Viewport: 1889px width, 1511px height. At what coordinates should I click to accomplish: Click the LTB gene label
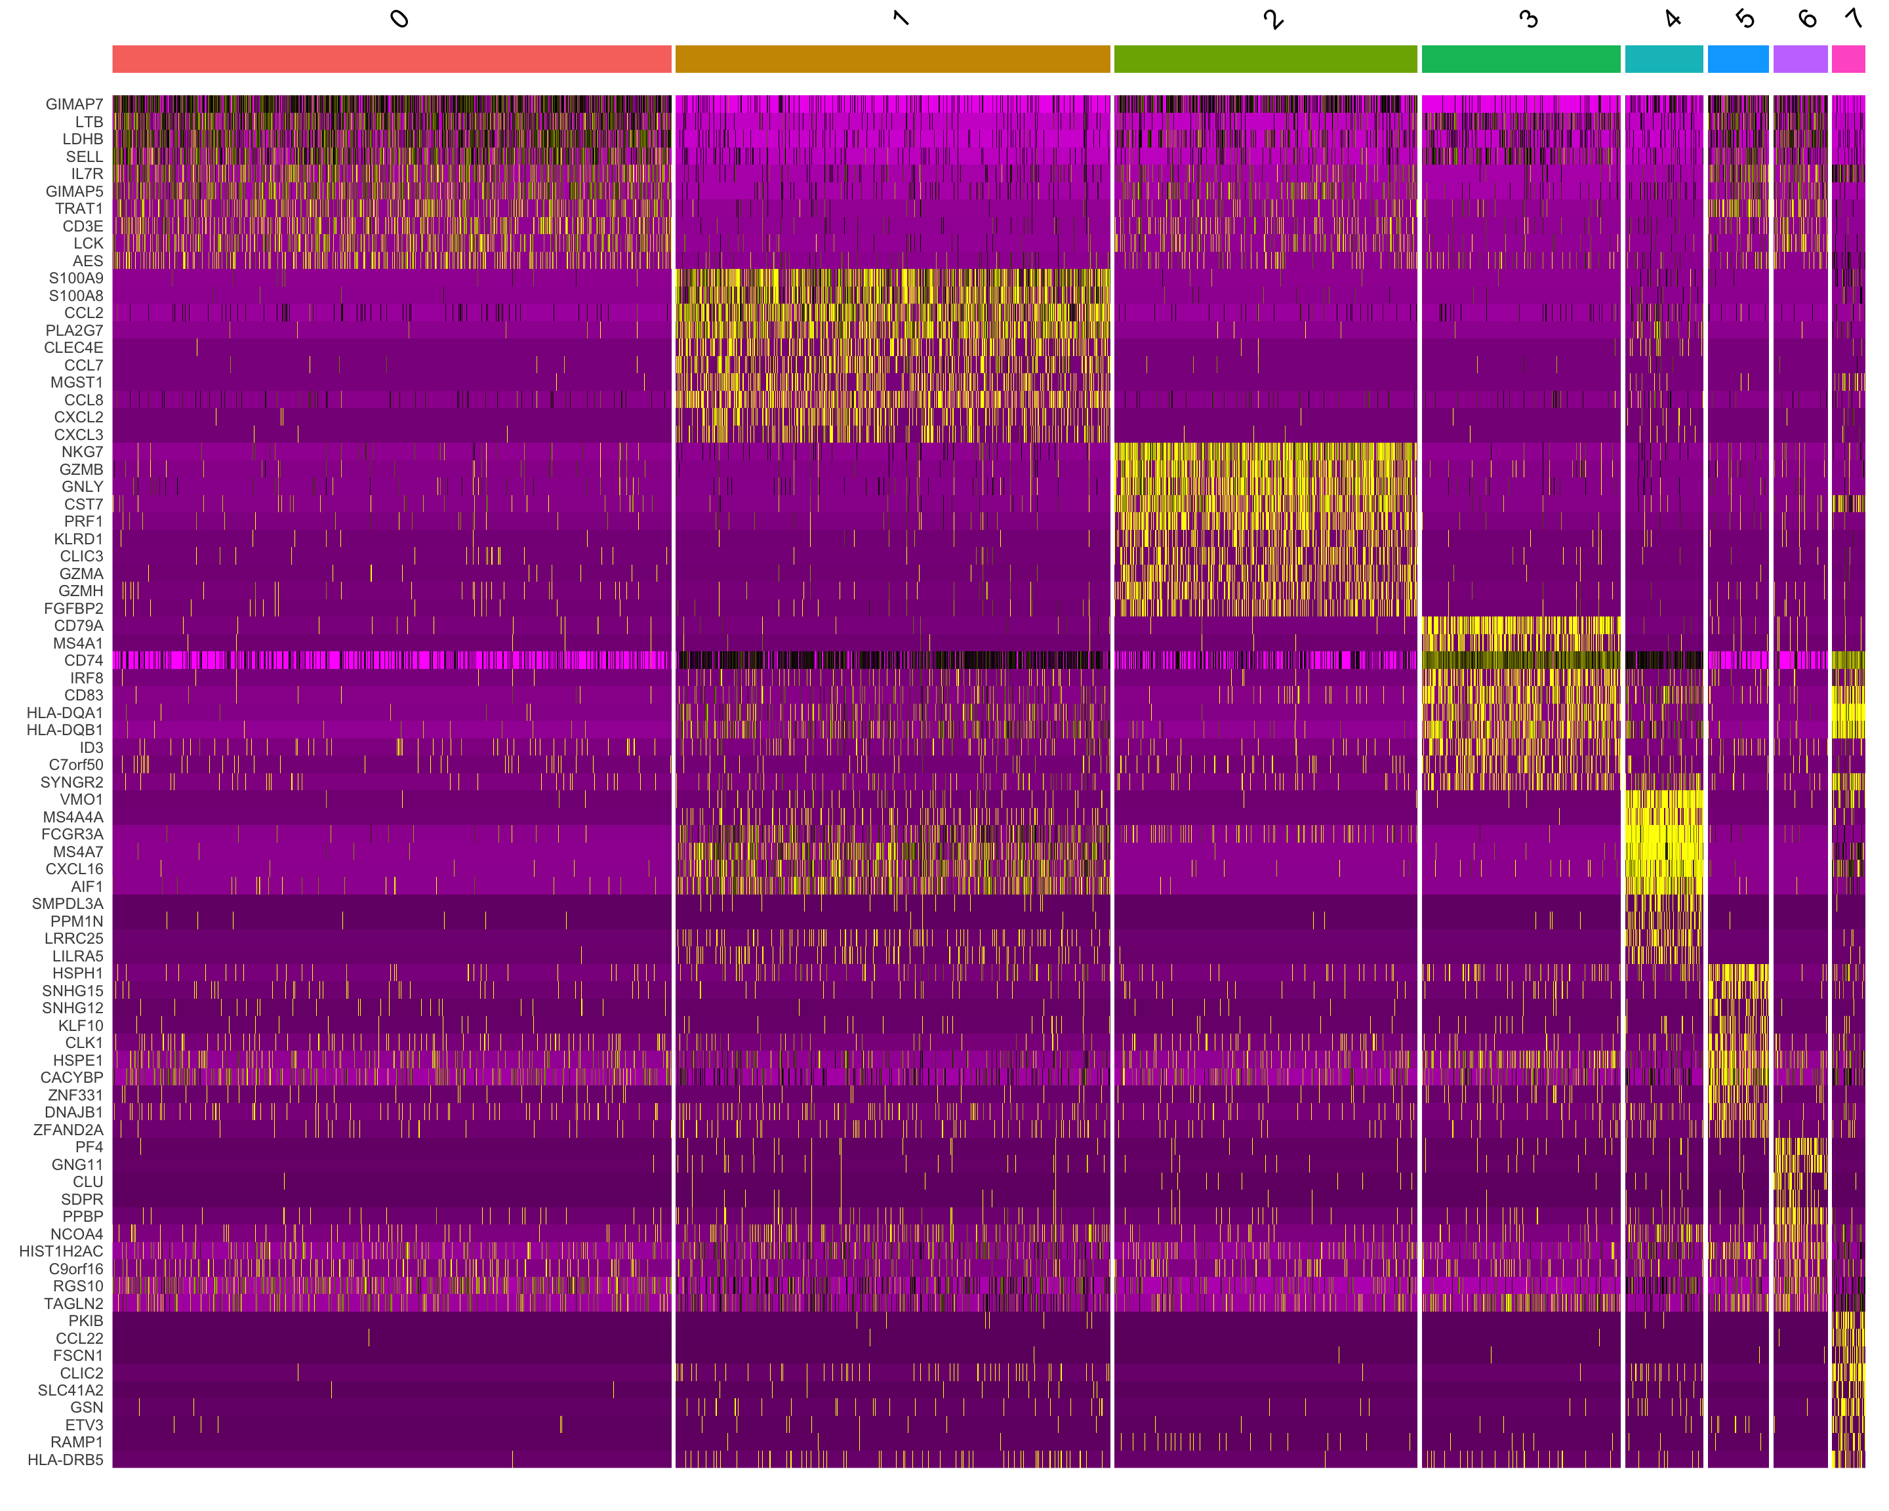coord(89,122)
